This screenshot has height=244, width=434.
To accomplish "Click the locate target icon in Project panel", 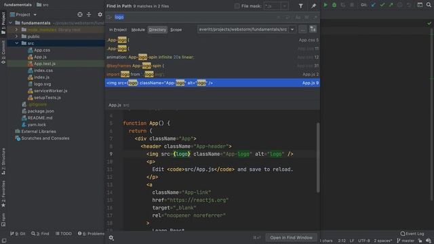I will (80, 14).
